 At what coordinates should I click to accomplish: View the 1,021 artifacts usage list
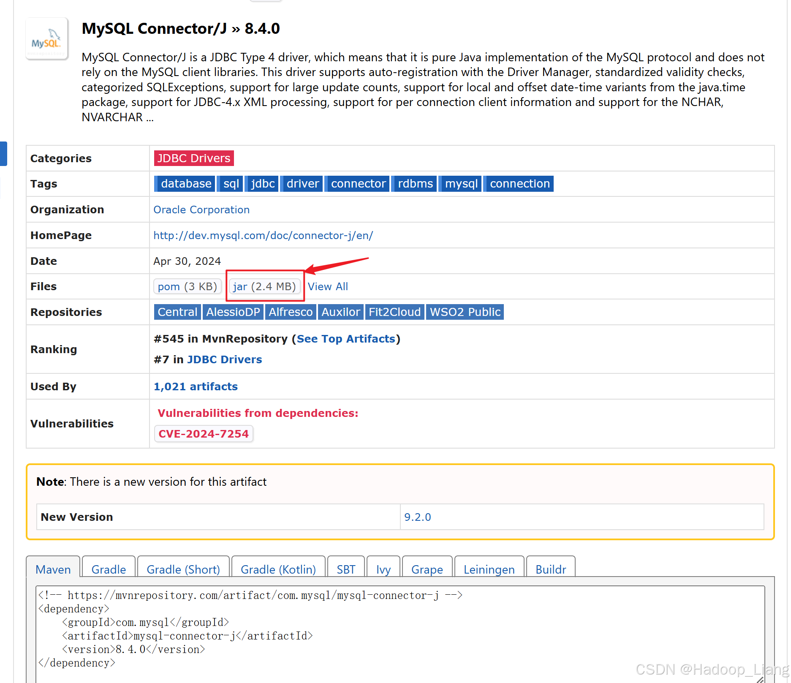click(196, 386)
